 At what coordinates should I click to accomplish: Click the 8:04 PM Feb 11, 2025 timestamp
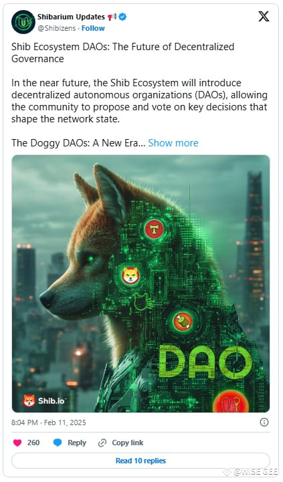coord(49,423)
